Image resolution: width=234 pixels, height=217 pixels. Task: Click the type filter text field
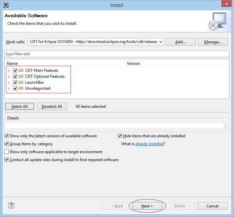(x=117, y=54)
